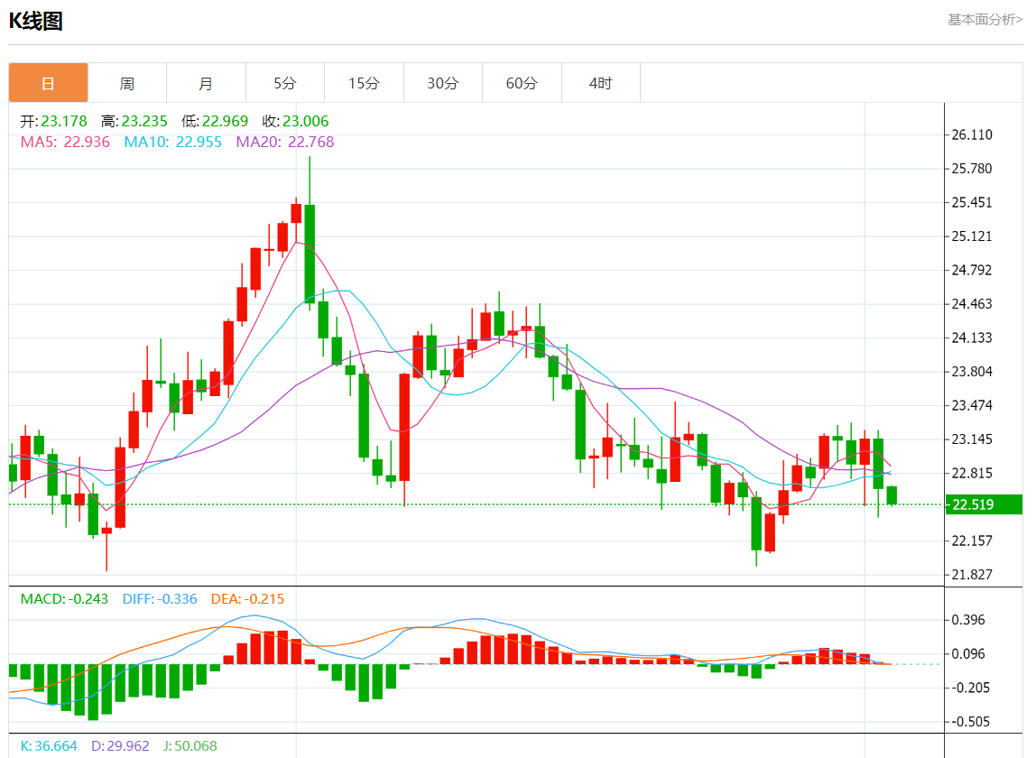Click the MA20 indicator value label
Image resolution: width=1036 pixels, height=758 pixels.
pos(284,142)
